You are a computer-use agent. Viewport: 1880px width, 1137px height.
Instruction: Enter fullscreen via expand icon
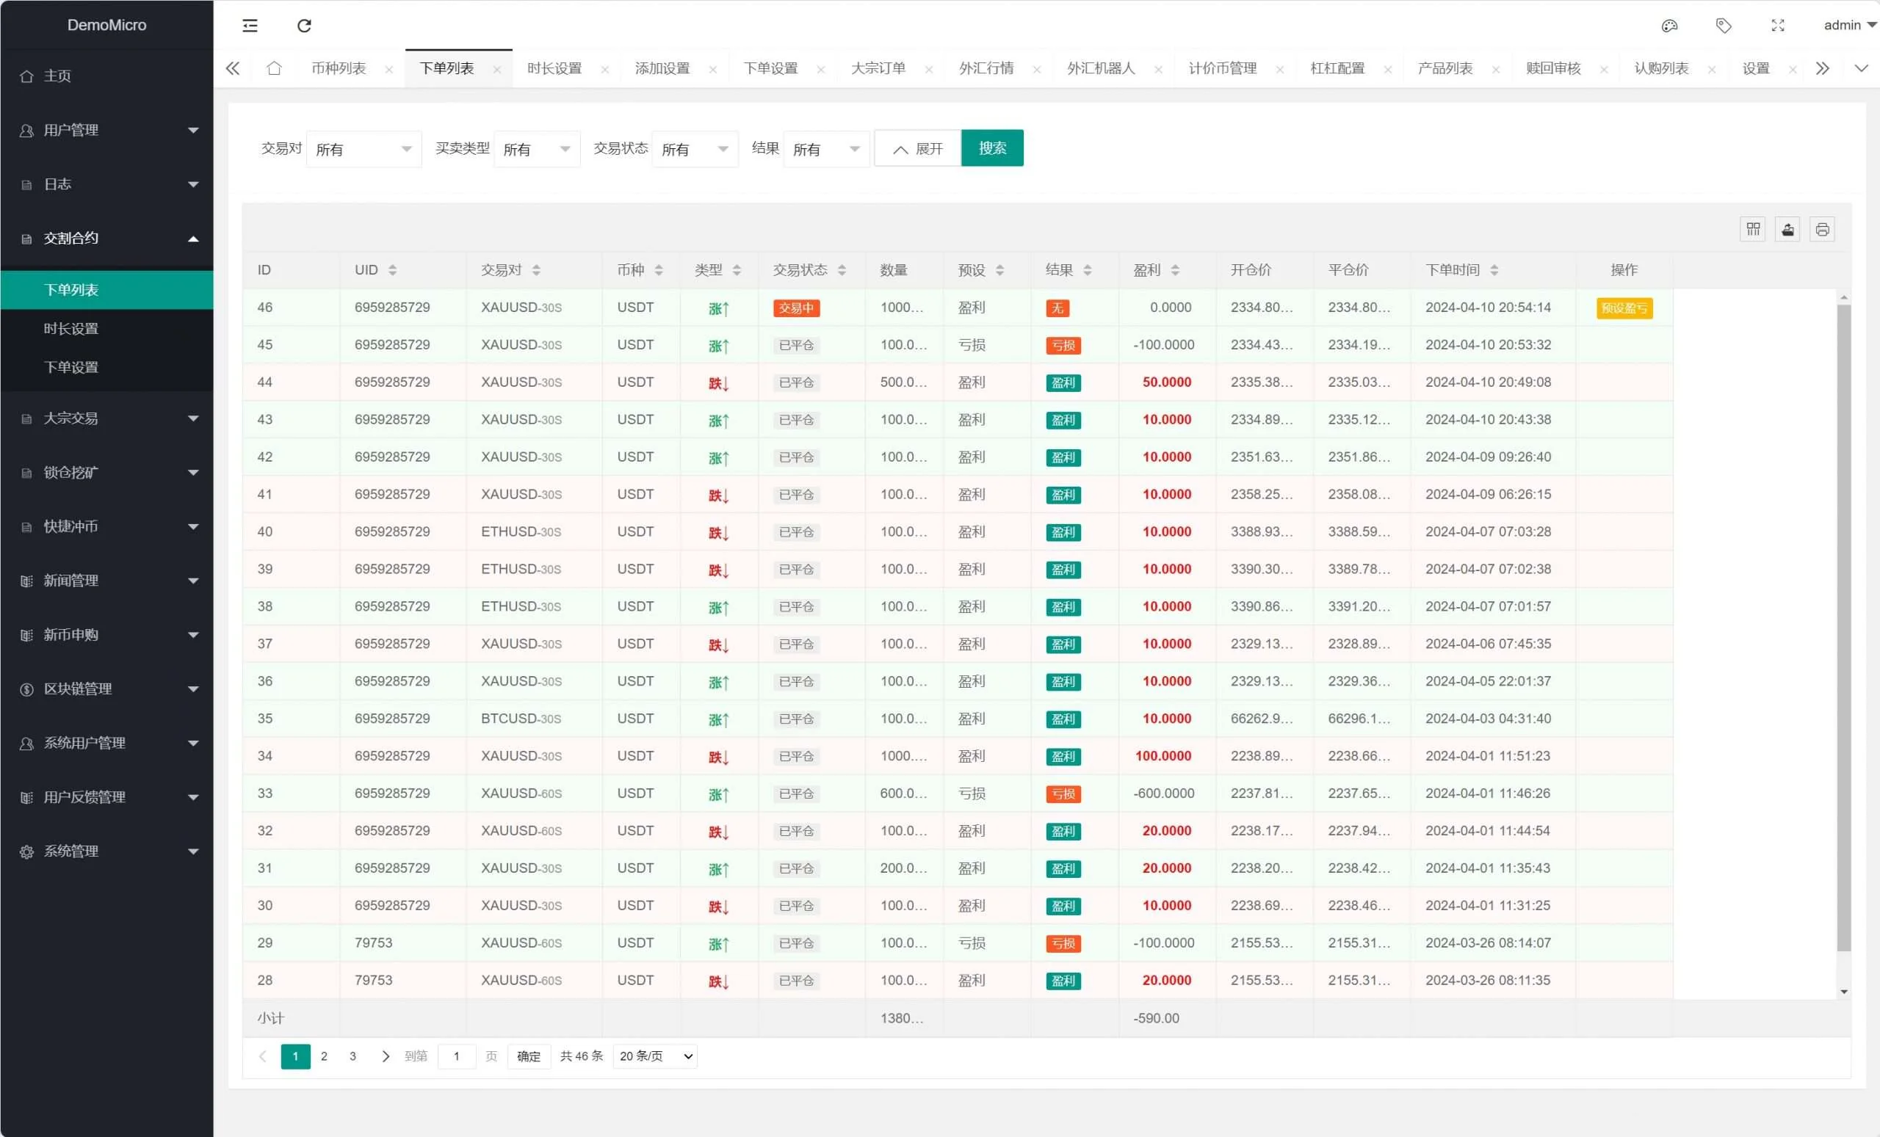tap(1777, 26)
